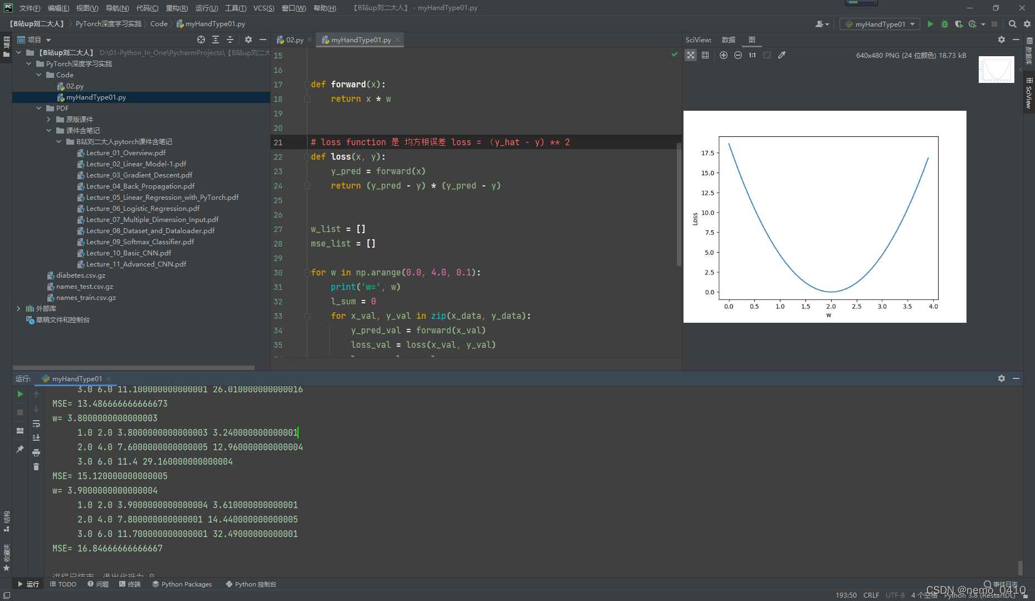Image resolution: width=1035 pixels, height=601 pixels.
Task: Expand all in project tree
Action: (x=216, y=40)
